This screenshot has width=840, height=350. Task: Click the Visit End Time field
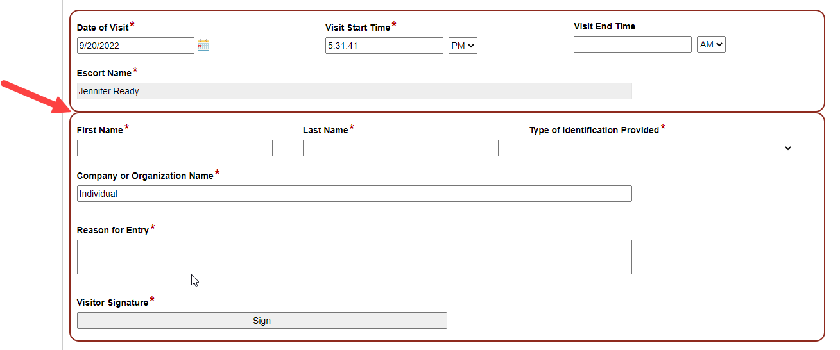tap(632, 44)
